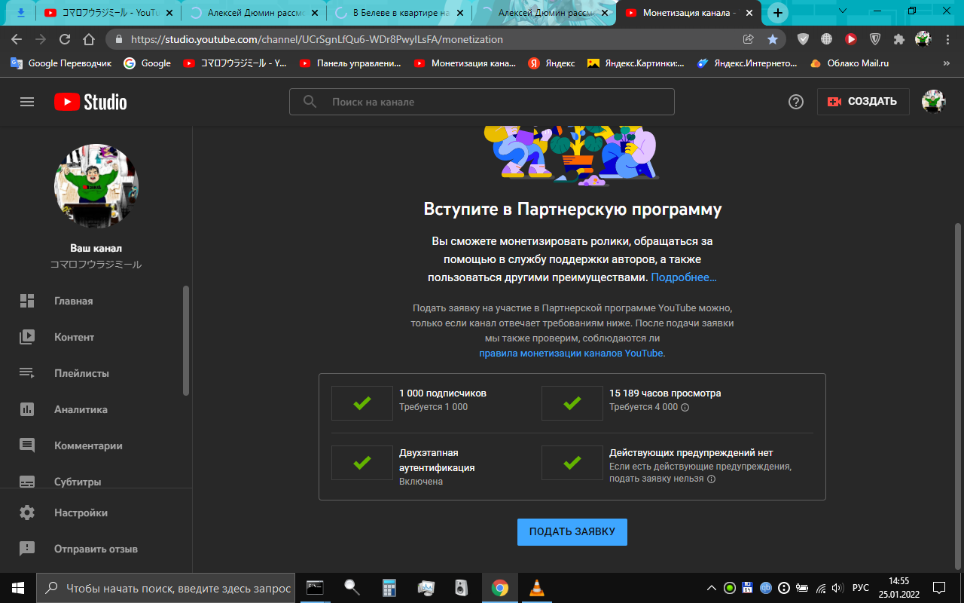Open the Подробнее link
This screenshot has width=964, height=603.
click(x=684, y=277)
